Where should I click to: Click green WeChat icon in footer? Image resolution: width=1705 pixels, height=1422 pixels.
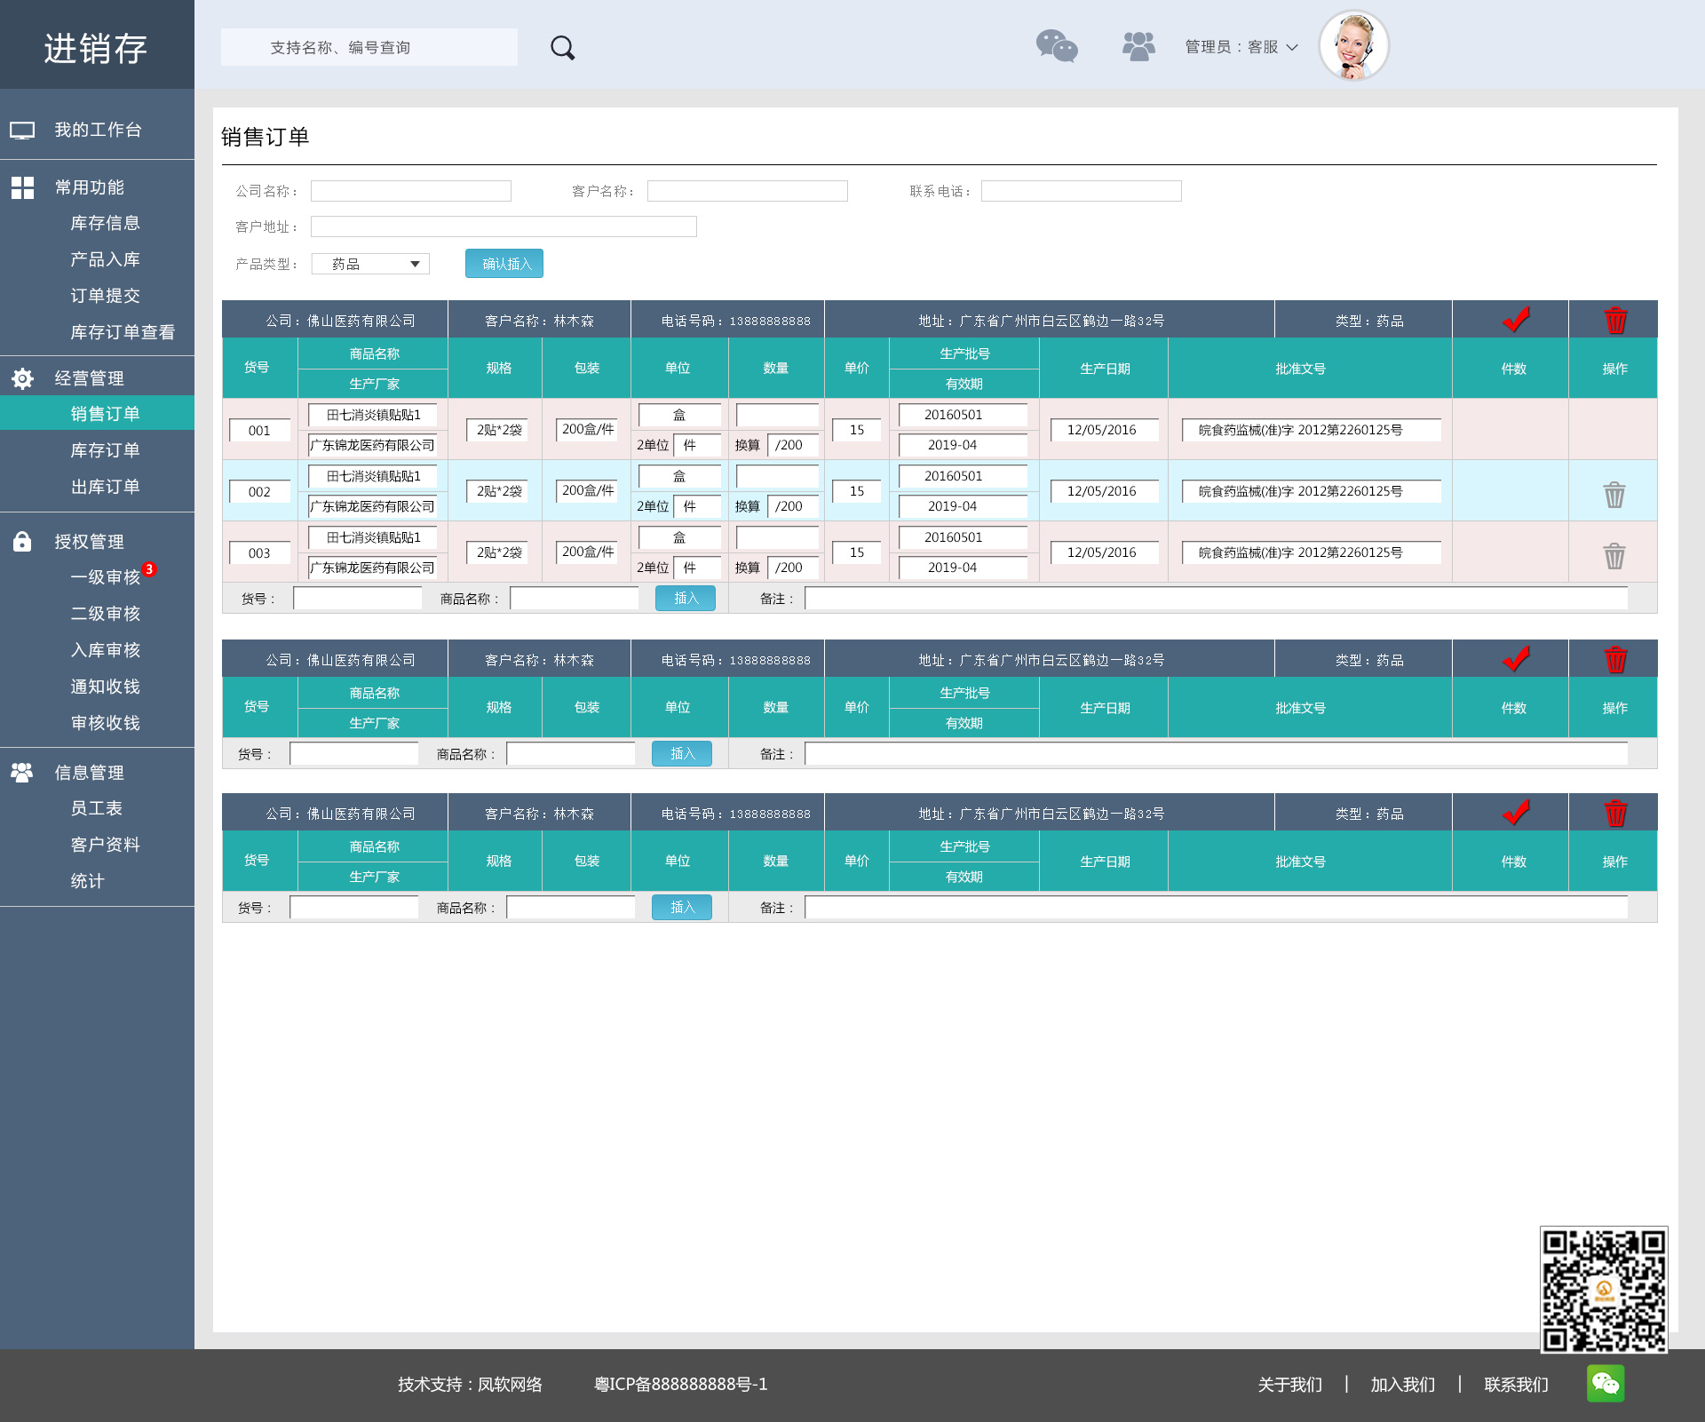pos(1606,1383)
